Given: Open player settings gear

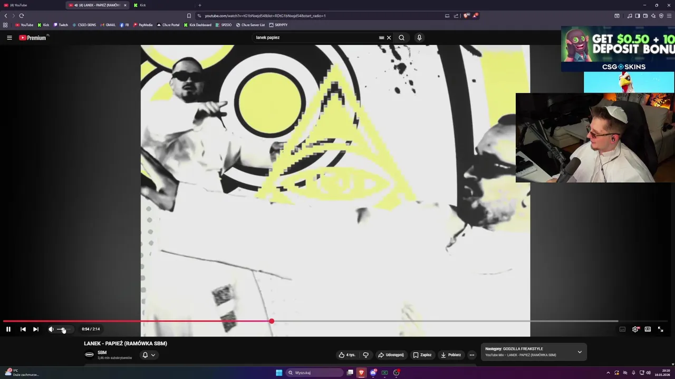Looking at the screenshot, I should tap(635, 329).
